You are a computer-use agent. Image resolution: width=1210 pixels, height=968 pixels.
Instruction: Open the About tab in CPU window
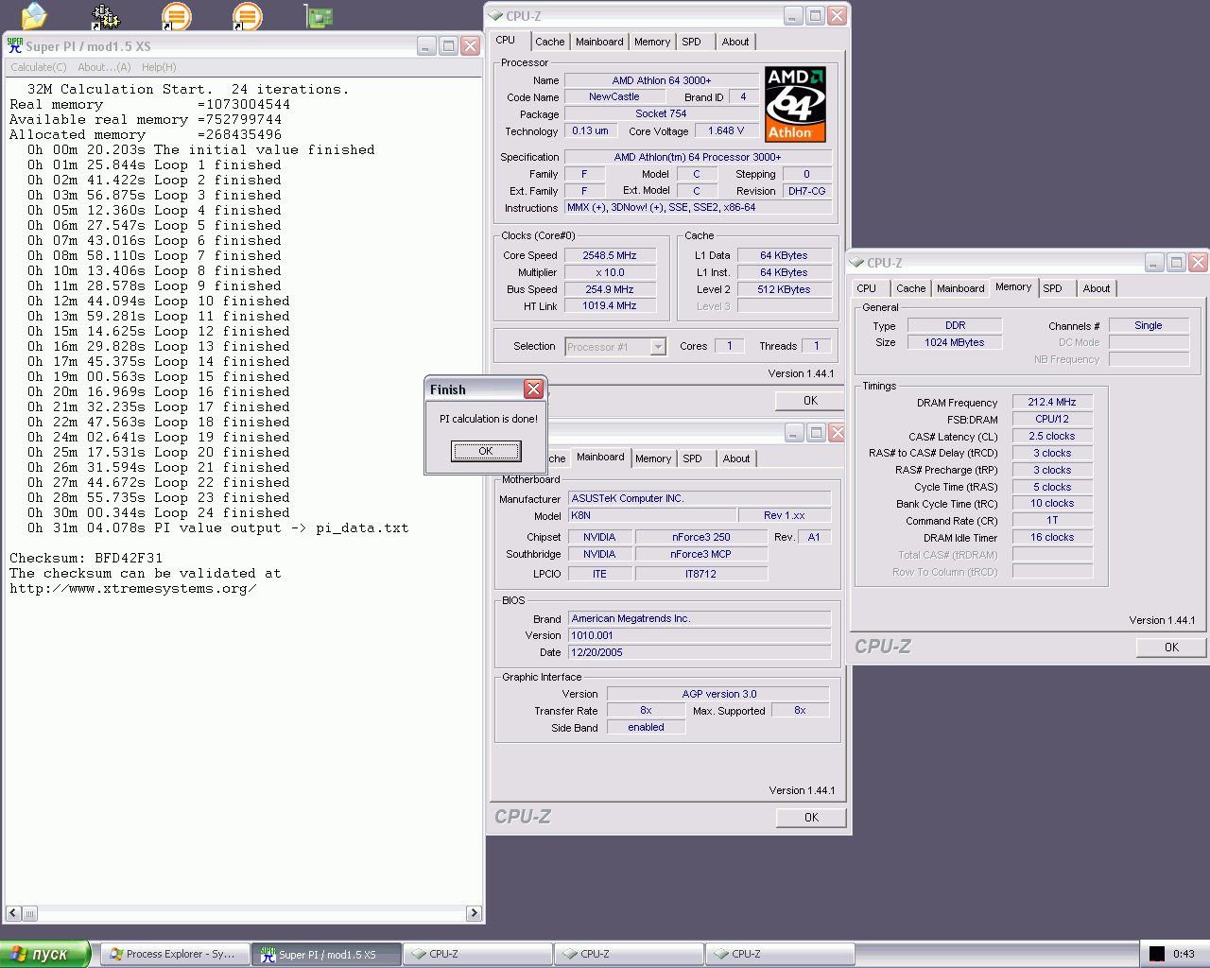(735, 42)
